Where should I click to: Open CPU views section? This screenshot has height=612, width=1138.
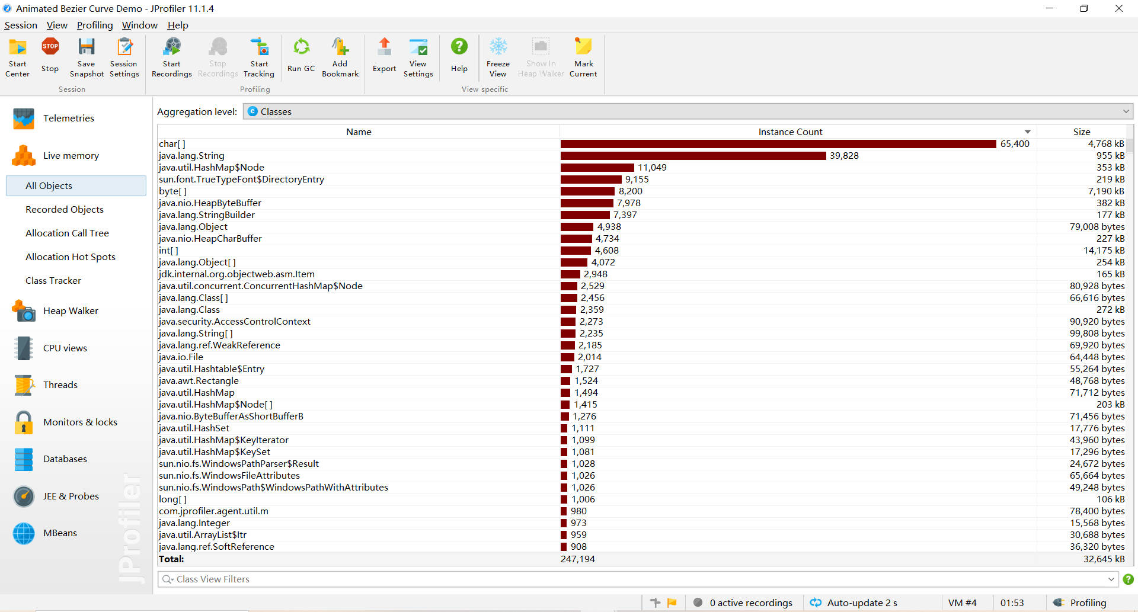[x=65, y=348]
